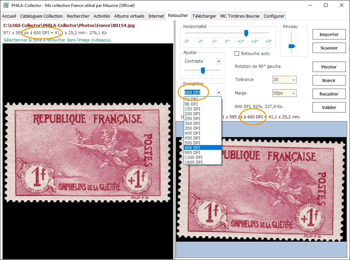Click the Noircir button
Viewport: 350px width, 260px height.
(329, 81)
